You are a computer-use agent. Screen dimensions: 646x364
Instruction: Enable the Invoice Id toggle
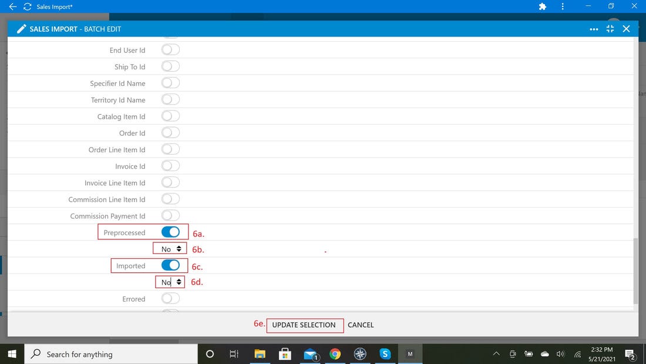(170, 166)
